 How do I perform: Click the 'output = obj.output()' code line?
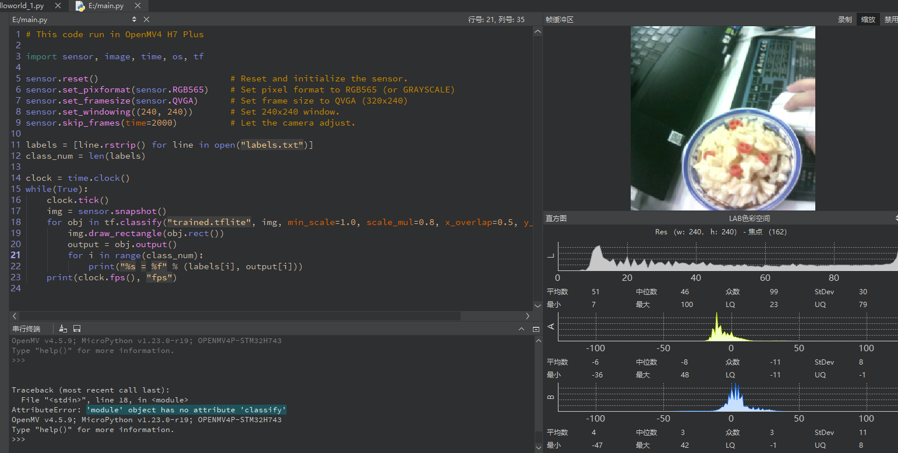(122, 244)
